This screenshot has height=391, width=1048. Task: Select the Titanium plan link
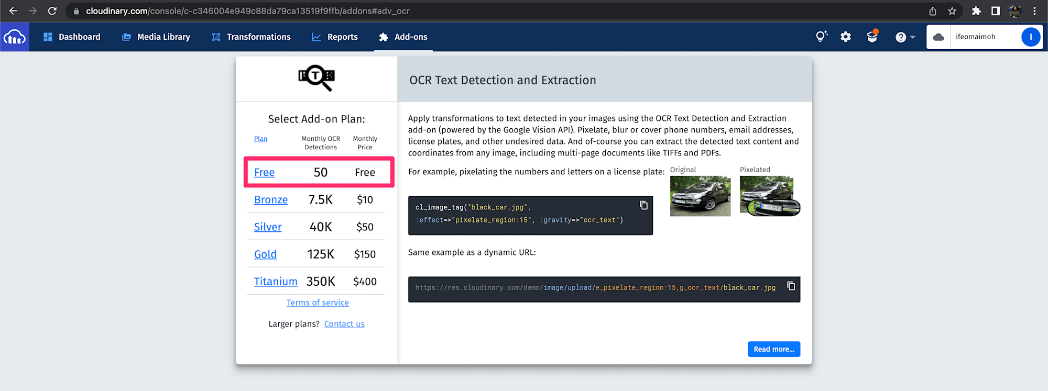(x=276, y=281)
